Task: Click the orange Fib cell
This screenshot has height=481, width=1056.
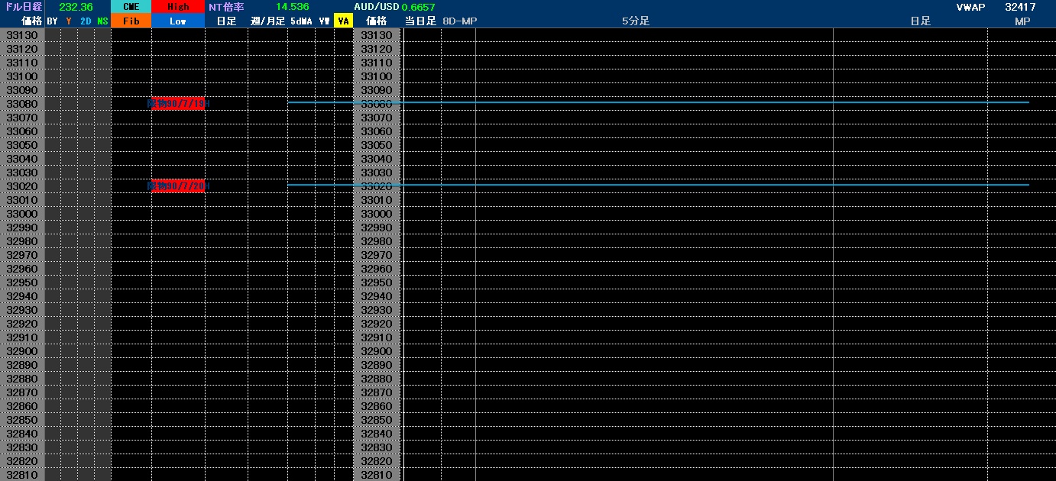Action: coord(131,21)
